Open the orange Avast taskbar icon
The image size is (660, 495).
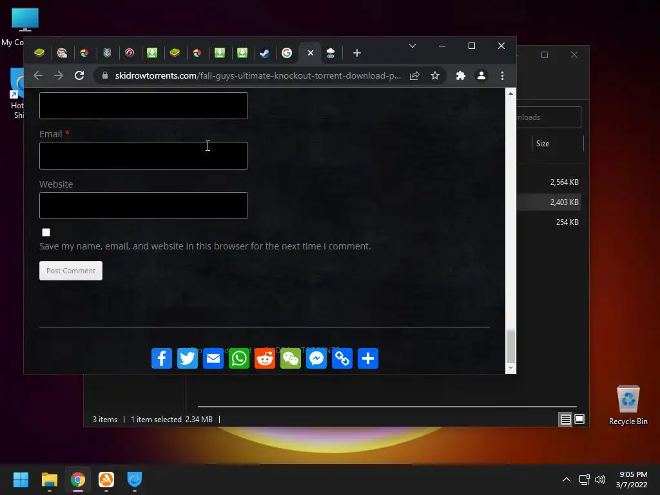[x=106, y=480]
